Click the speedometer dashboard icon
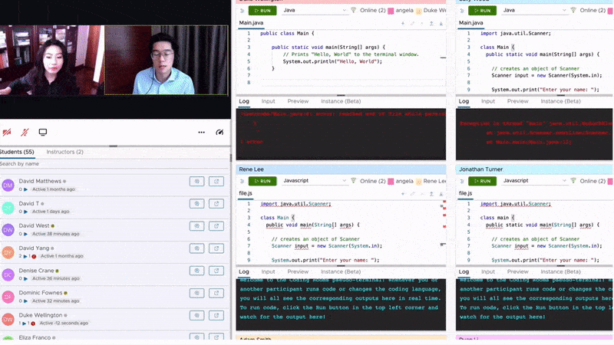This screenshot has height=345, width=614. coord(220,132)
